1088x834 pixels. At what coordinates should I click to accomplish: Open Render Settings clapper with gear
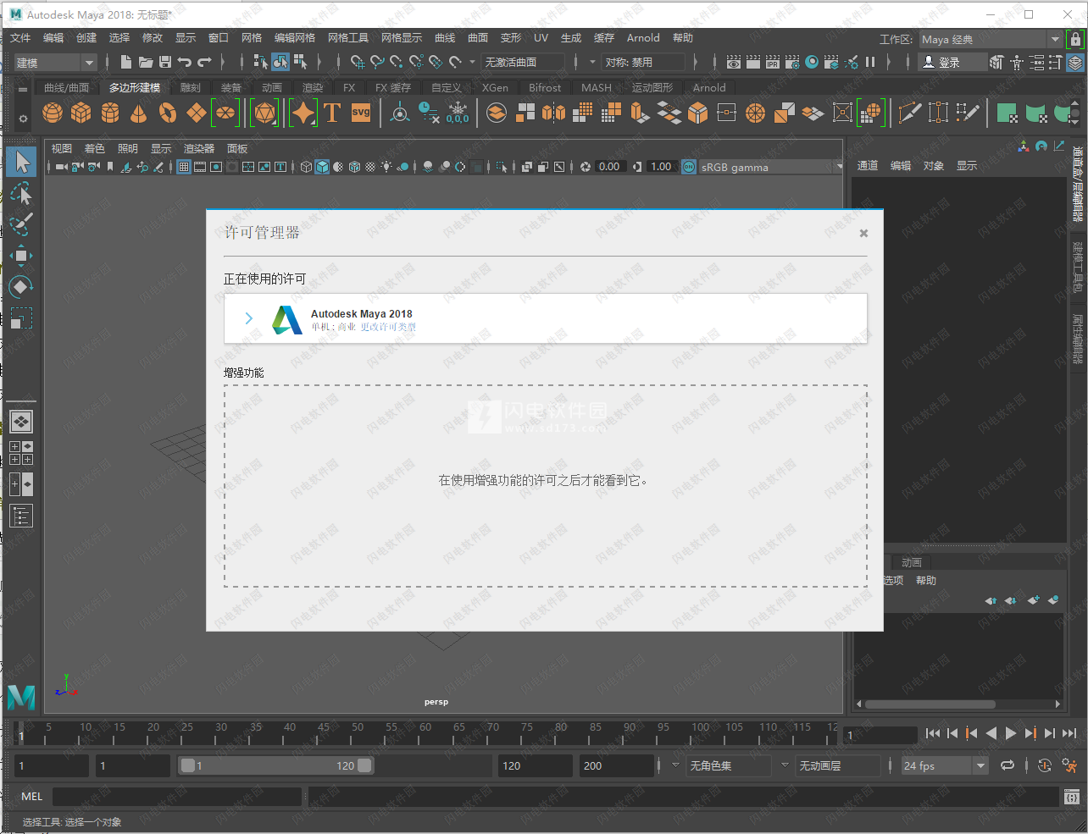tap(792, 62)
